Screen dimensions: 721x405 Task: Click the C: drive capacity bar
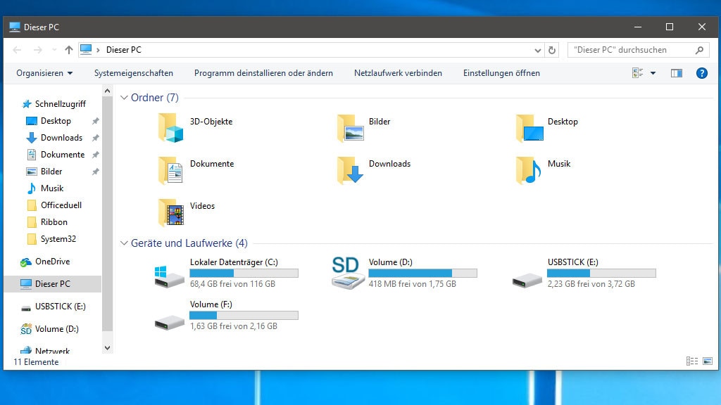click(244, 273)
